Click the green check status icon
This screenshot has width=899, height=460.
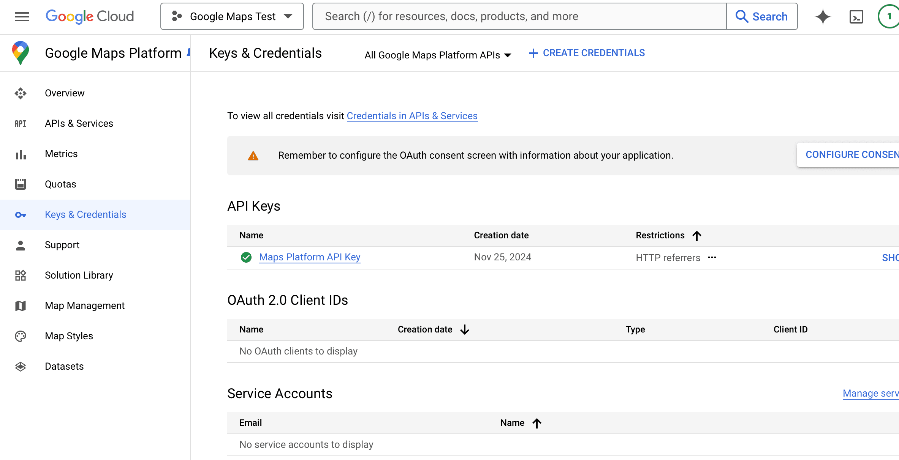coord(246,257)
